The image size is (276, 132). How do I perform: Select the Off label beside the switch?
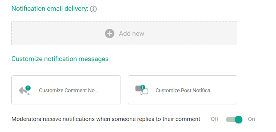215,119
